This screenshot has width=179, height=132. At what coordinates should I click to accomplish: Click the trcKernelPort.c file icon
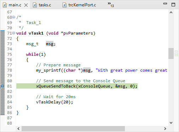tap(64, 5)
